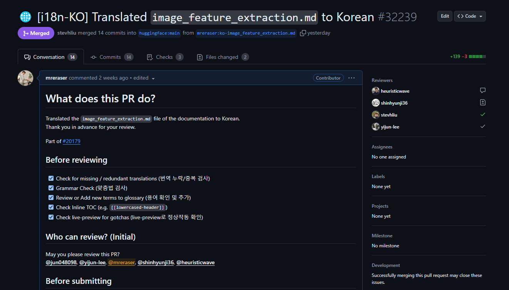Switch to the Commits tab
This screenshot has height=290, width=509.
tap(112, 57)
